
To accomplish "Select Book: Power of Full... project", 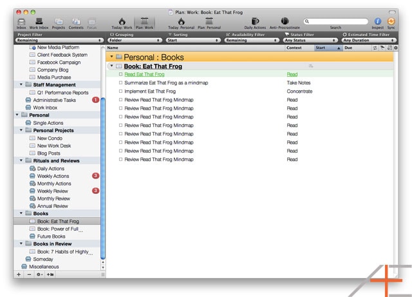I will click(x=60, y=229).
